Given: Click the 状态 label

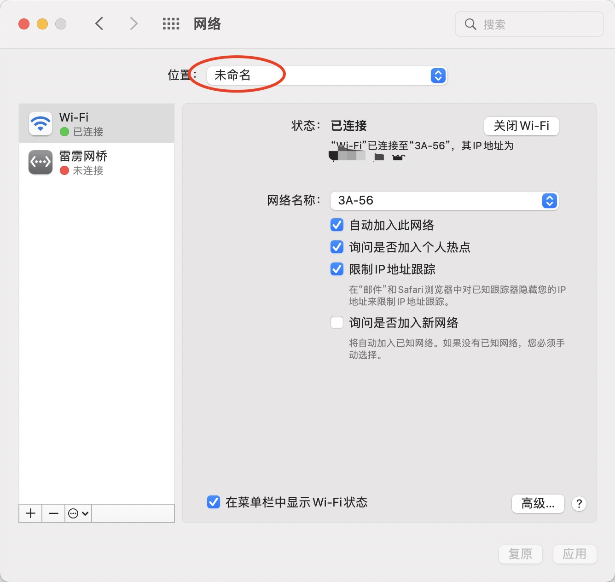Looking at the screenshot, I should pyautogui.click(x=306, y=126).
